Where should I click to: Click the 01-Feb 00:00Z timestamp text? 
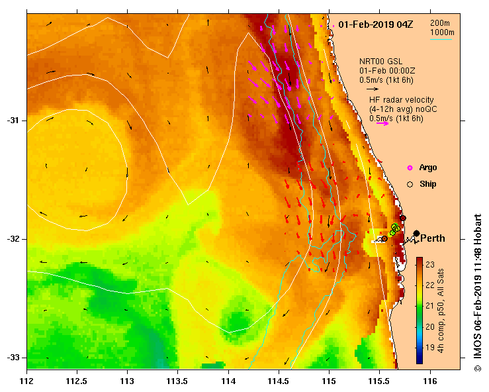[387, 71]
